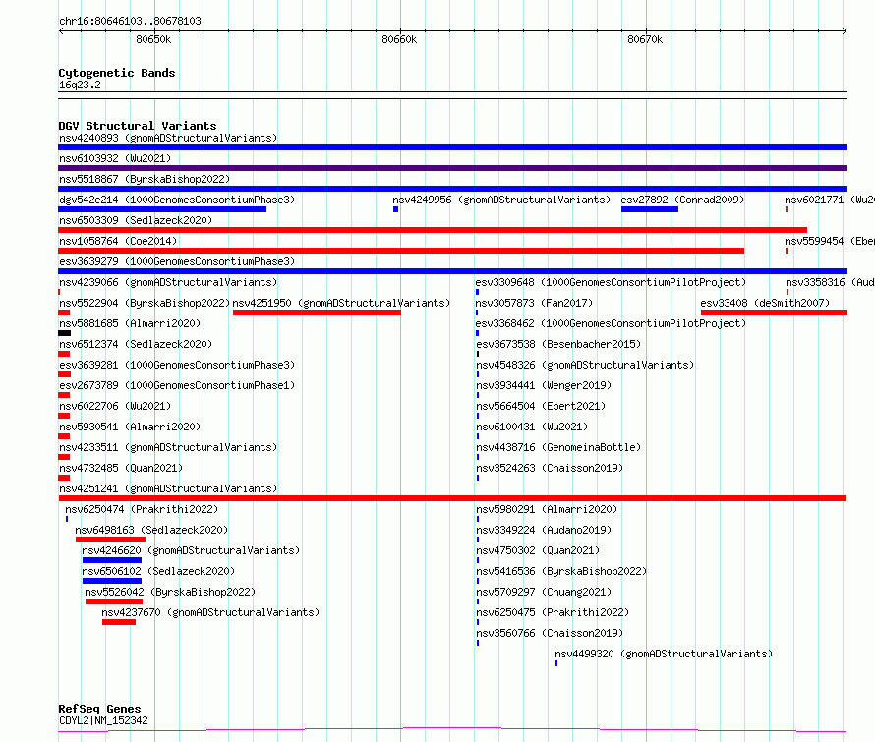Click the 80660k ruler position label
Image resolution: width=875 pixels, height=742 pixels.
399,39
